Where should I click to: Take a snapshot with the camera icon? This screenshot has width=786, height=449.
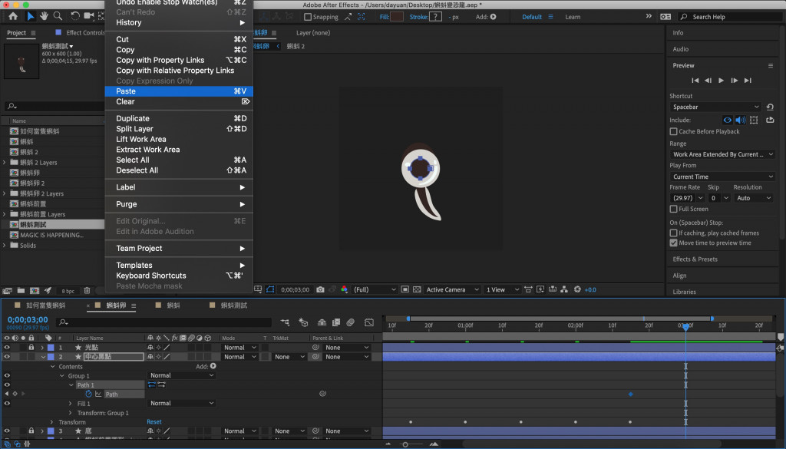pyautogui.click(x=320, y=290)
